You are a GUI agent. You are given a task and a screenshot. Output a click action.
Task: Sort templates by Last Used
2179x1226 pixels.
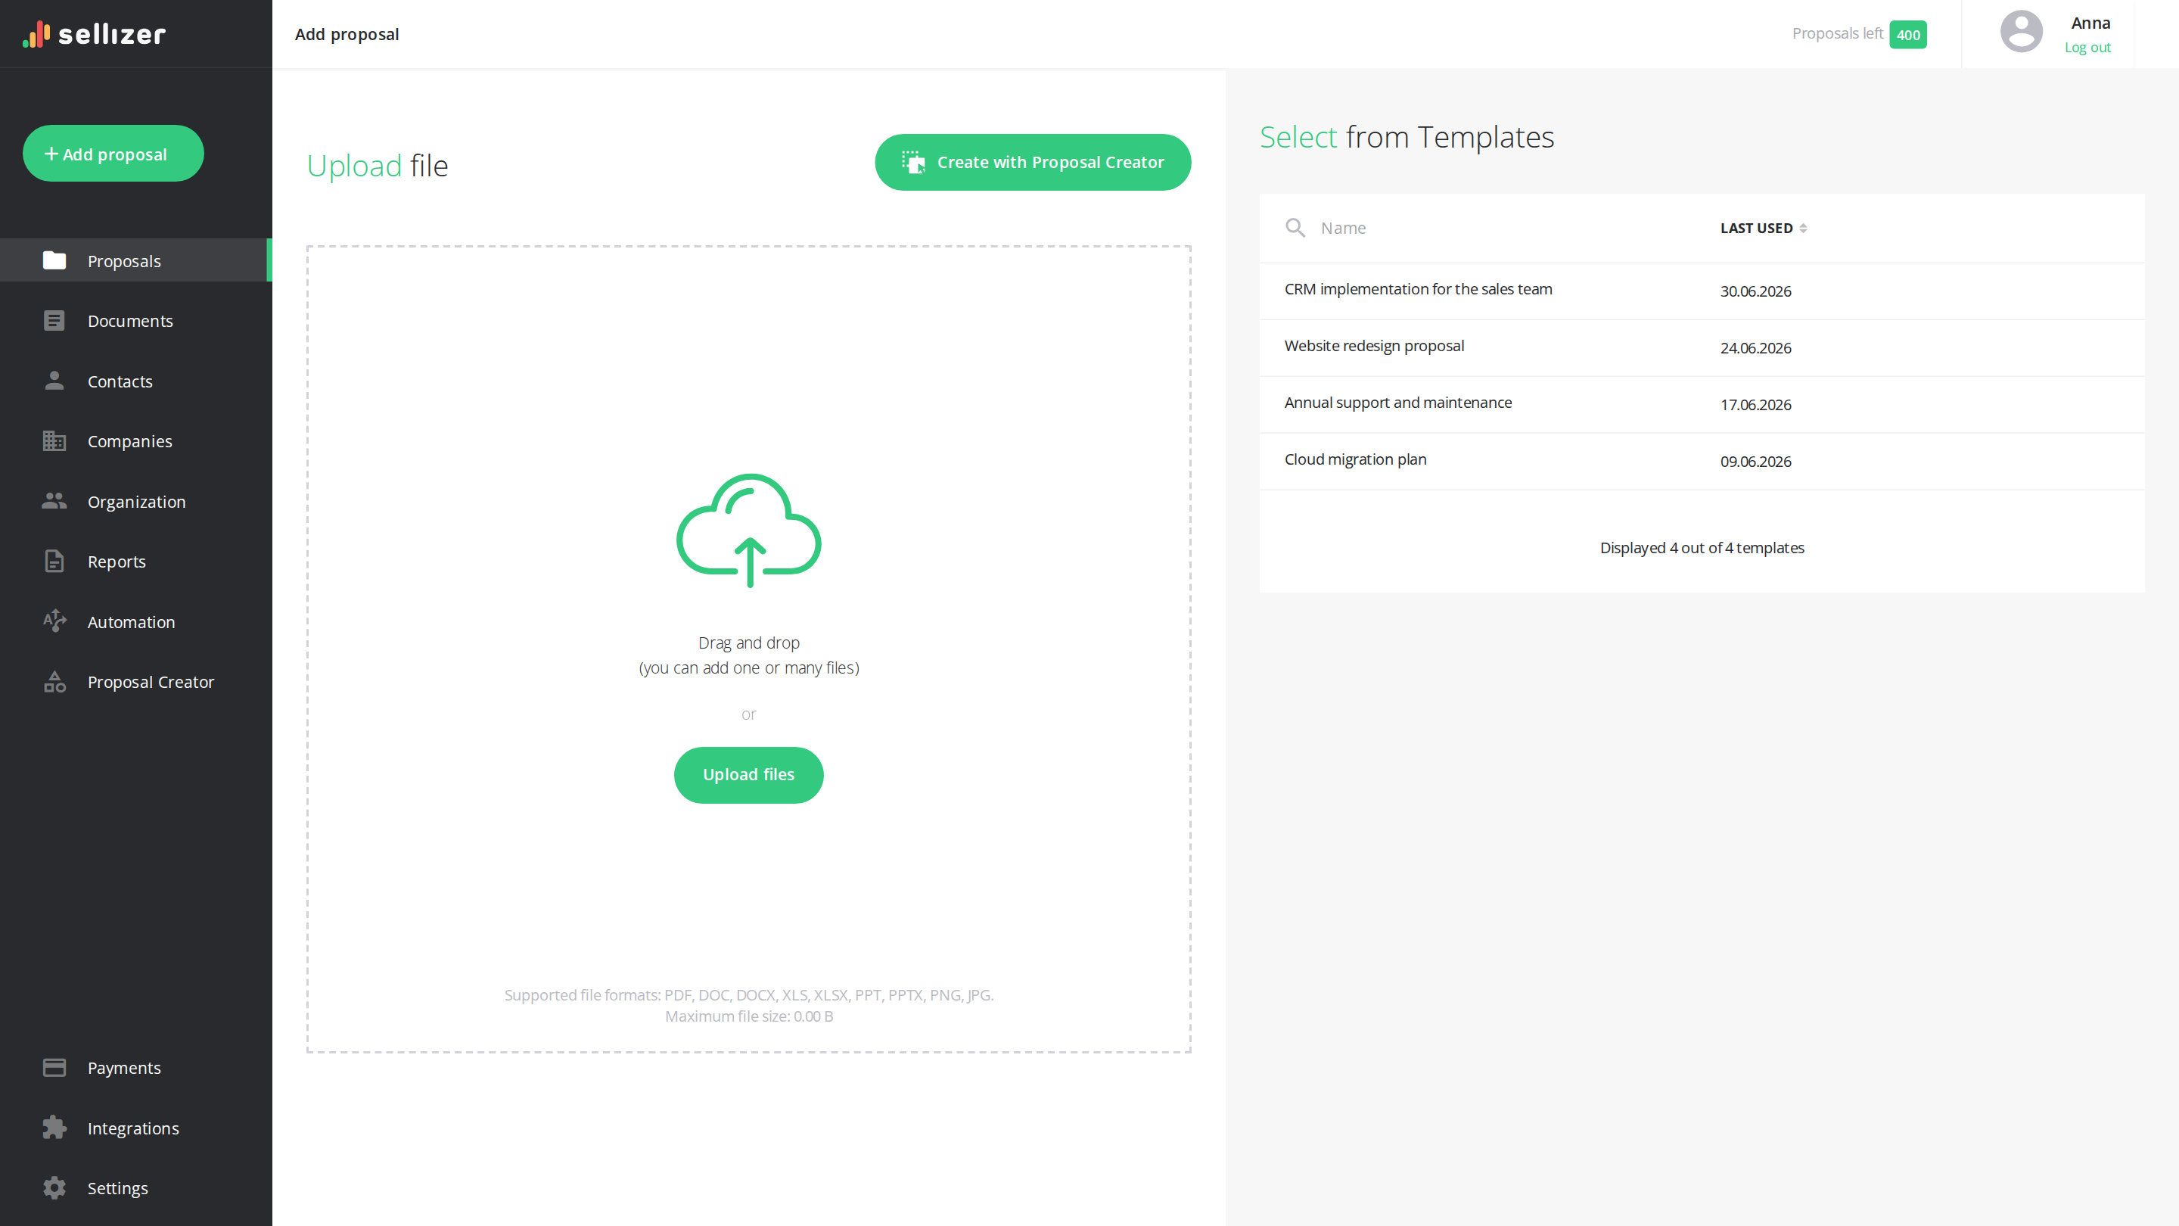[1763, 228]
